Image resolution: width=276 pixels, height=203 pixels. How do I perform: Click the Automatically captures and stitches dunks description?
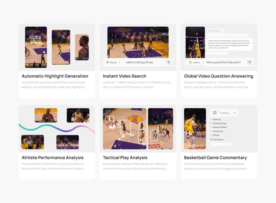click(x=53, y=85)
